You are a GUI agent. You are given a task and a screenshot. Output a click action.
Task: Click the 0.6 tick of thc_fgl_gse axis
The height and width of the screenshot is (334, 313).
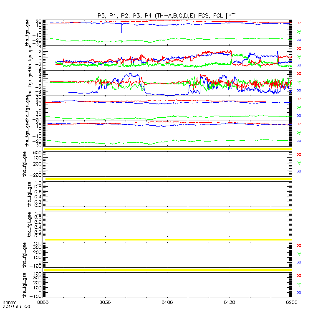click(x=38, y=222)
